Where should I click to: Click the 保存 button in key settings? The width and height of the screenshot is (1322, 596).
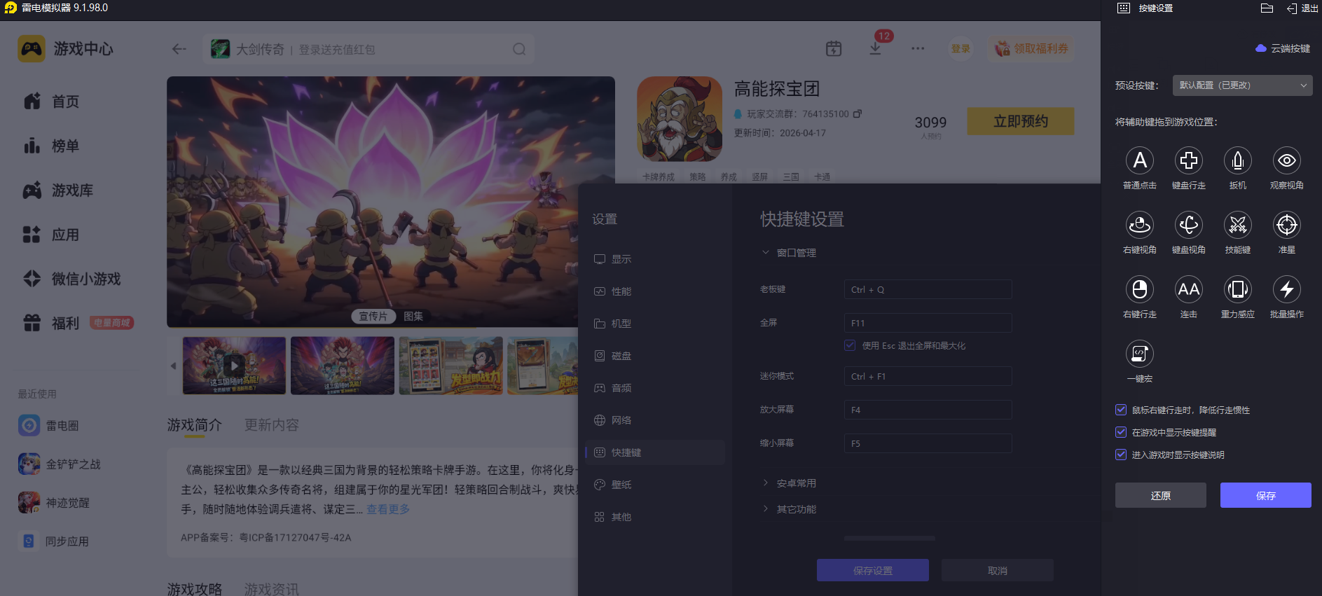(1266, 495)
